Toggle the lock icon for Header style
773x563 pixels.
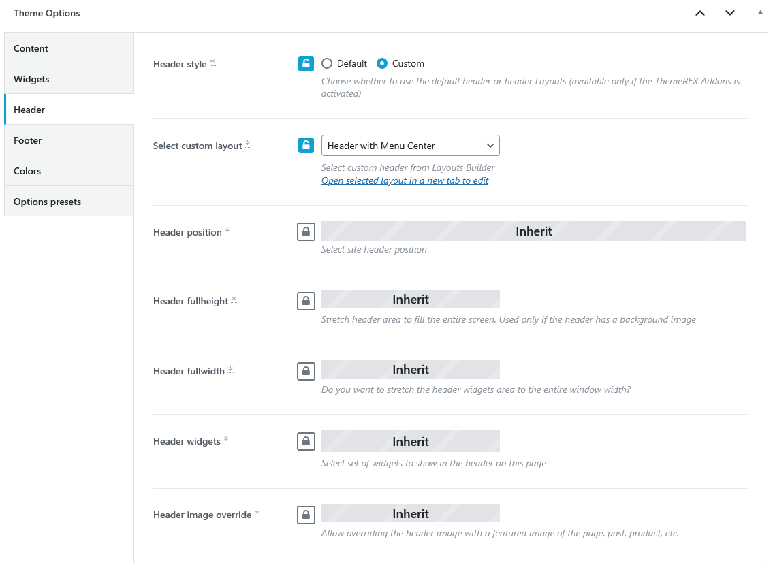pyautogui.click(x=306, y=63)
